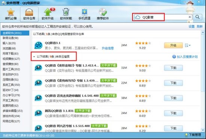Select 图片工具(202) category
The height and width of the screenshot is (139, 206).
[11, 69]
